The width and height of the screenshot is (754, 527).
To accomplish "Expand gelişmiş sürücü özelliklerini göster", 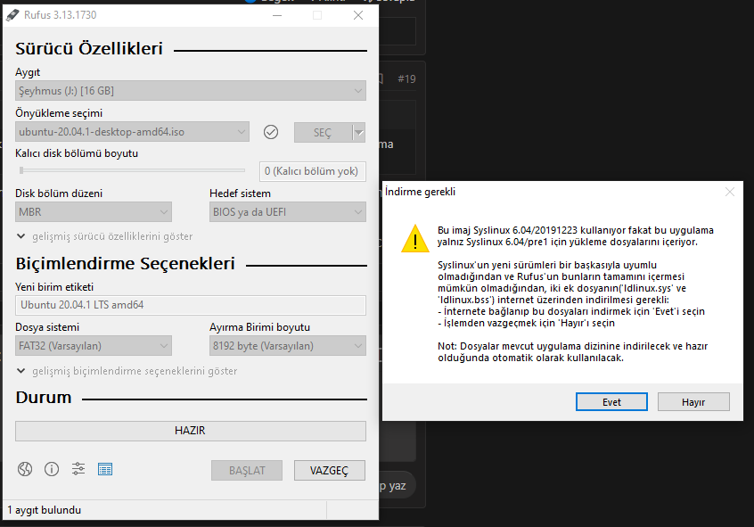I will 105,236.
